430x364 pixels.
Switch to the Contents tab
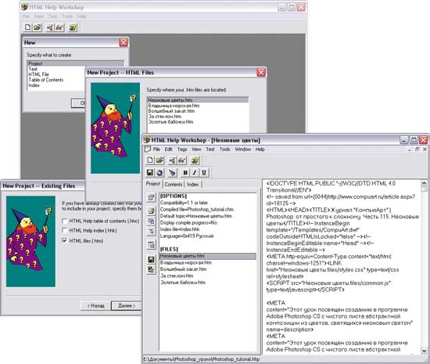pyautogui.click(x=174, y=185)
